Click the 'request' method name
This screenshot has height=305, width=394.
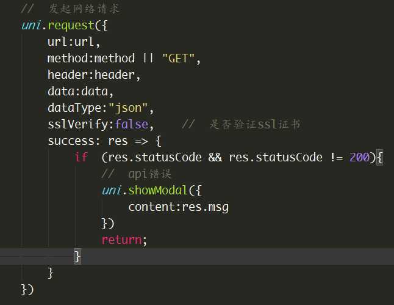pos(71,26)
